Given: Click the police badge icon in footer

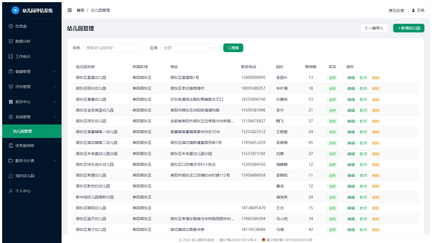Looking at the screenshot, I should pos(264,240).
